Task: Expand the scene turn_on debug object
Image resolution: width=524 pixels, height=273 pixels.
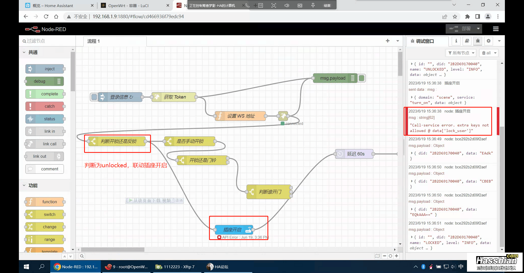Action: 412,97
